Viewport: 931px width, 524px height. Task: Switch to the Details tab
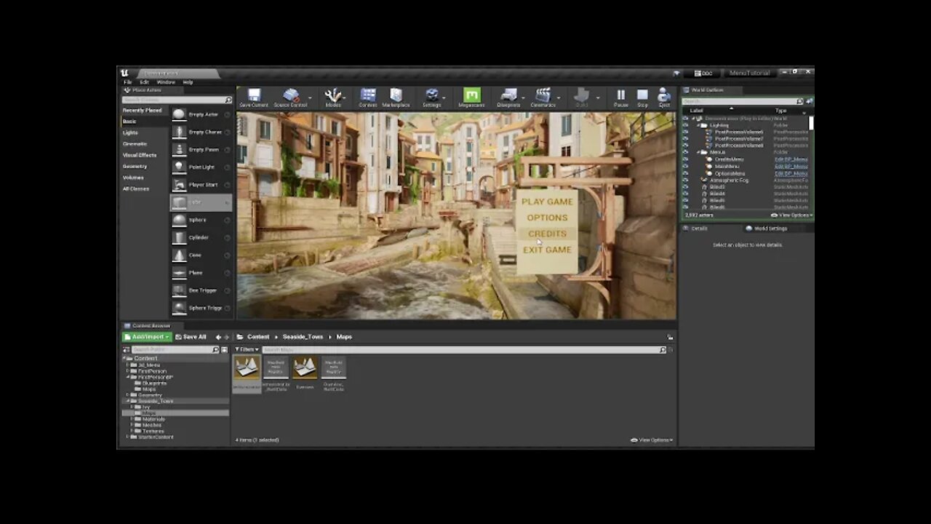point(695,228)
